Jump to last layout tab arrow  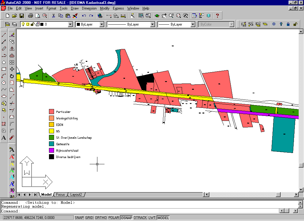(x=36, y=195)
